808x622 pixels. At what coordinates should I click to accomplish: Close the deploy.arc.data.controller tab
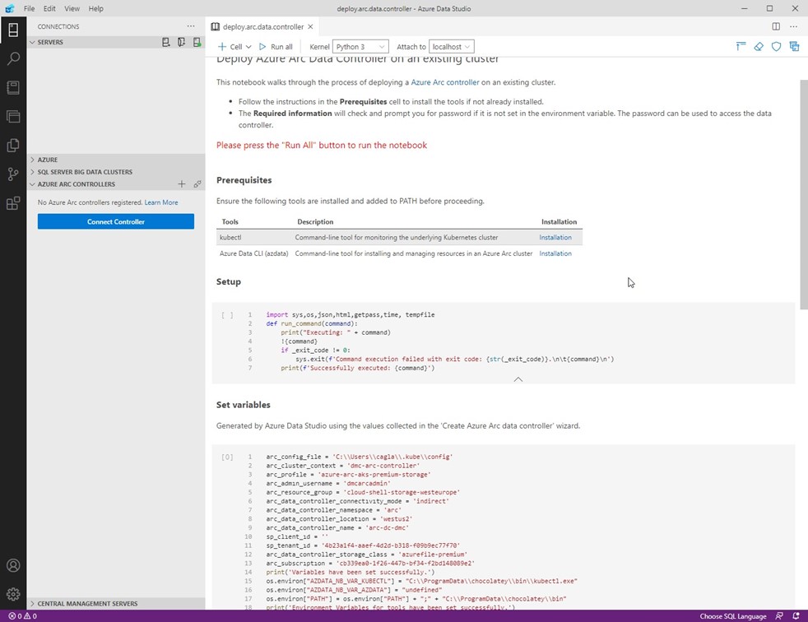click(x=310, y=26)
